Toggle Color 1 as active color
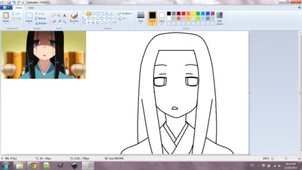The height and width of the screenshot is (170, 302). [153, 18]
